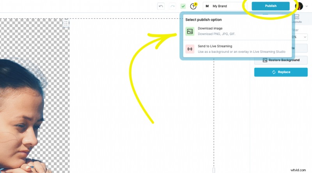Click the redo arrow icon

(x=172, y=6)
